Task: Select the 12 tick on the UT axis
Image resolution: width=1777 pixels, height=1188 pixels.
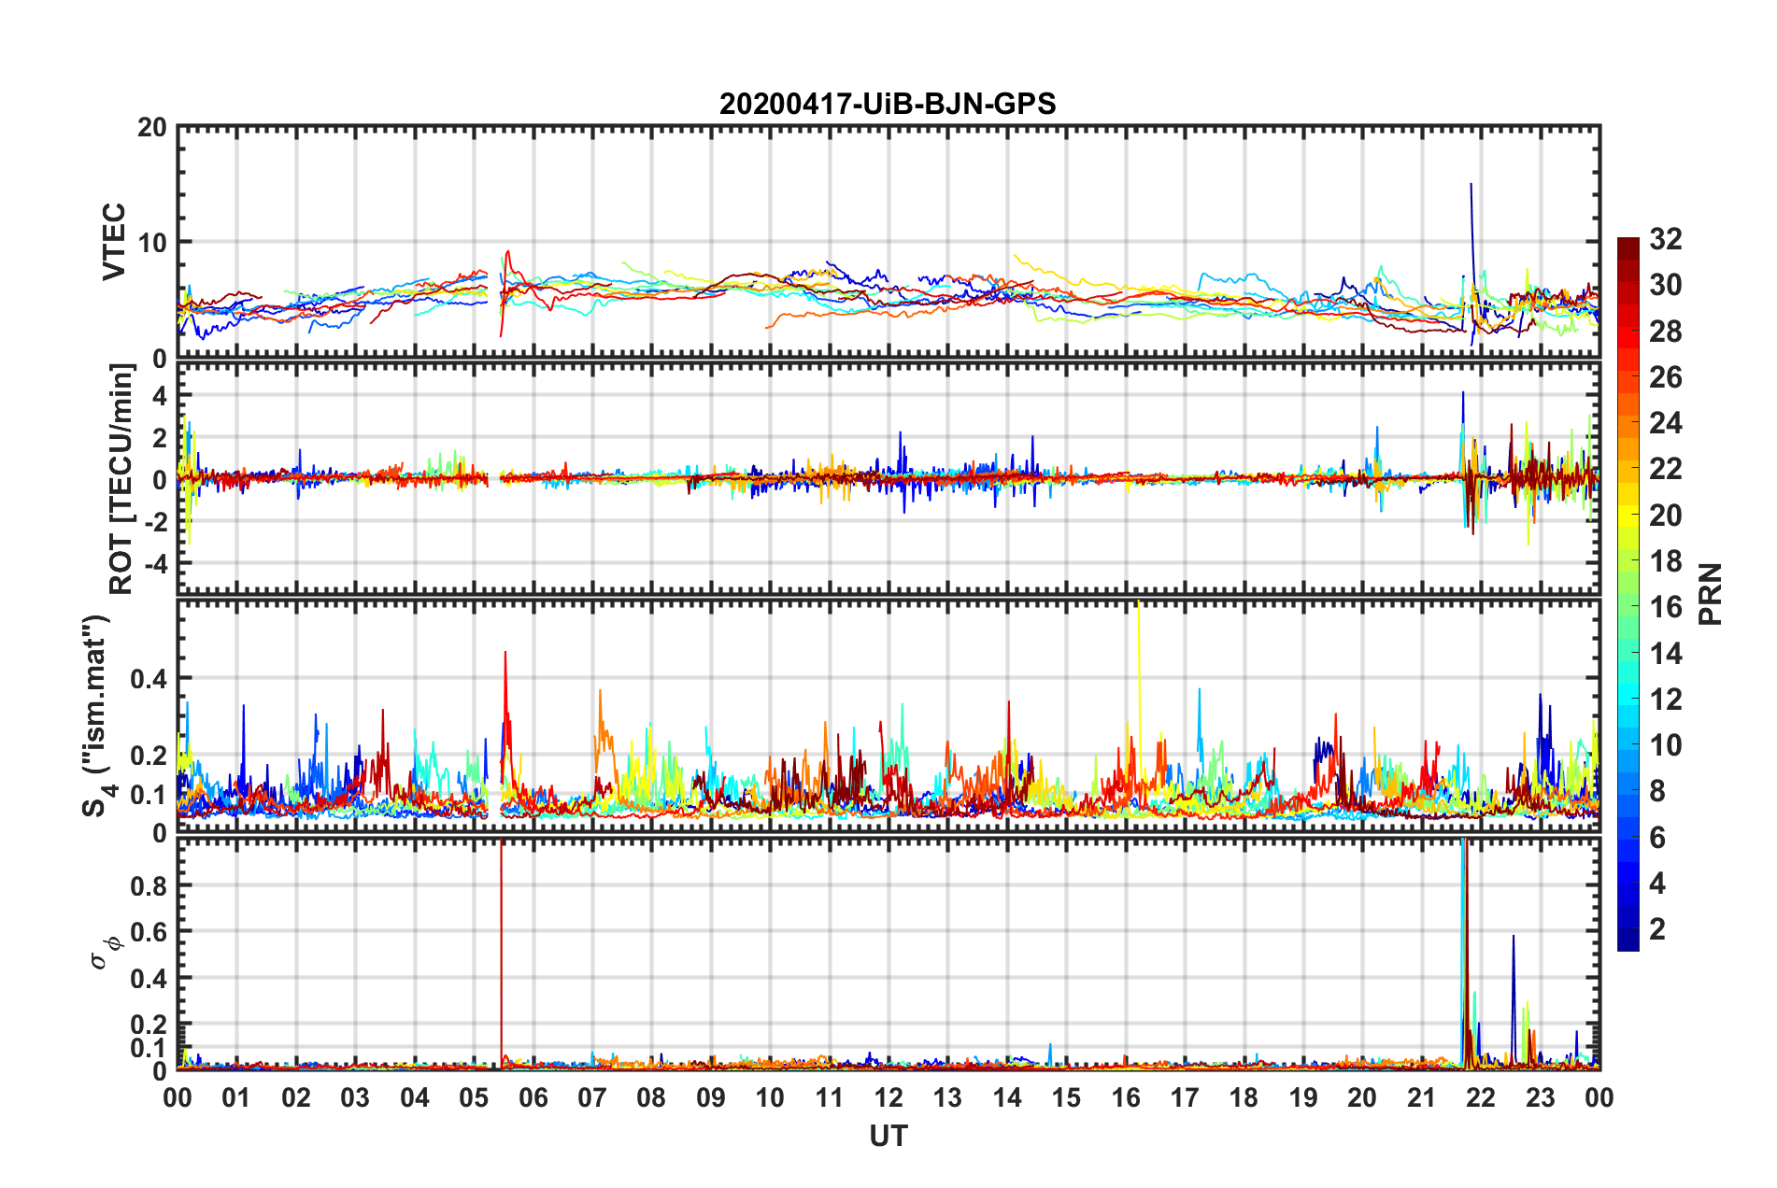Action: [x=888, y=1097]
